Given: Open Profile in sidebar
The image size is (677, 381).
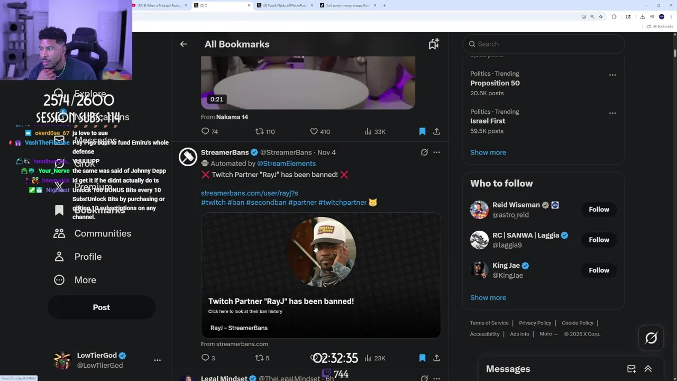Looking at the screenshot, I should coord(77,257).
